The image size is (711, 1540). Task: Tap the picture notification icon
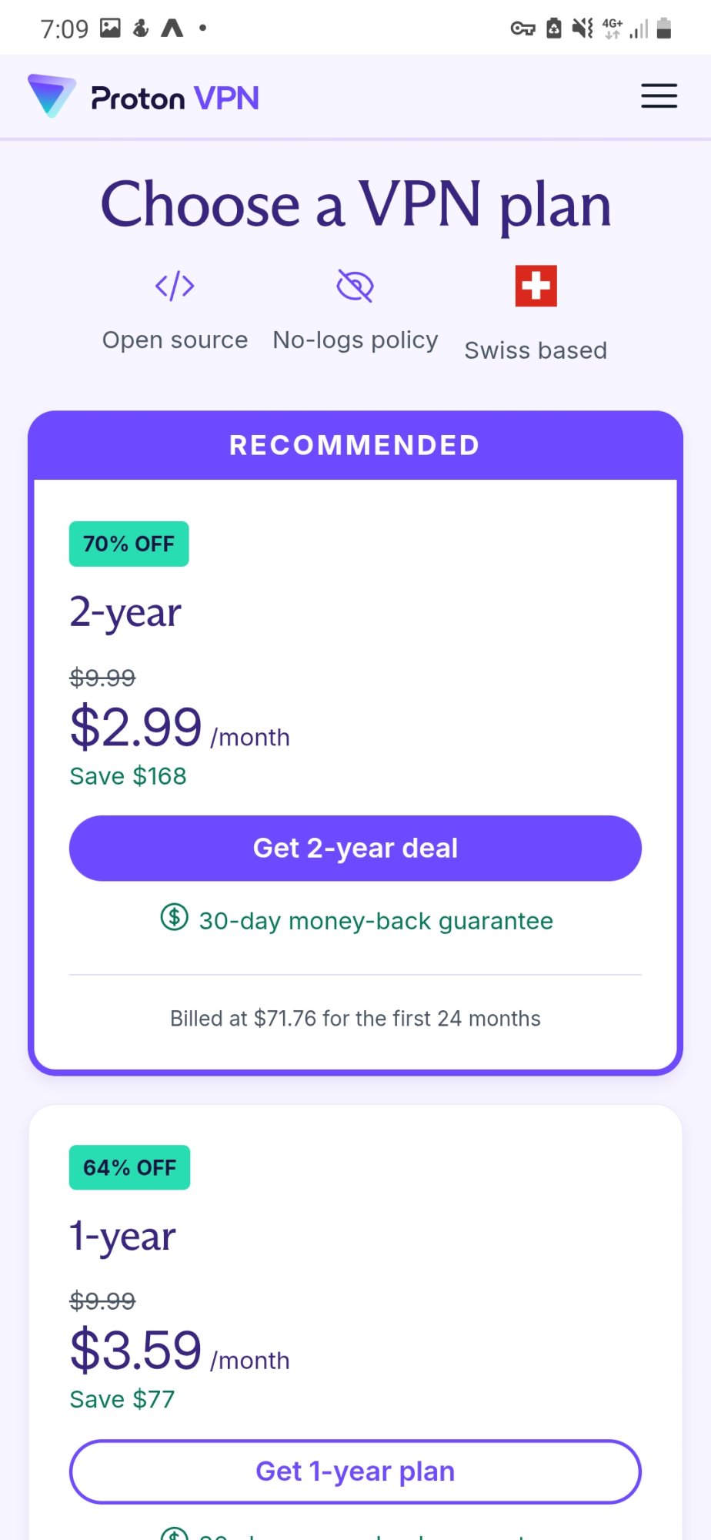(x=111, y=28)
